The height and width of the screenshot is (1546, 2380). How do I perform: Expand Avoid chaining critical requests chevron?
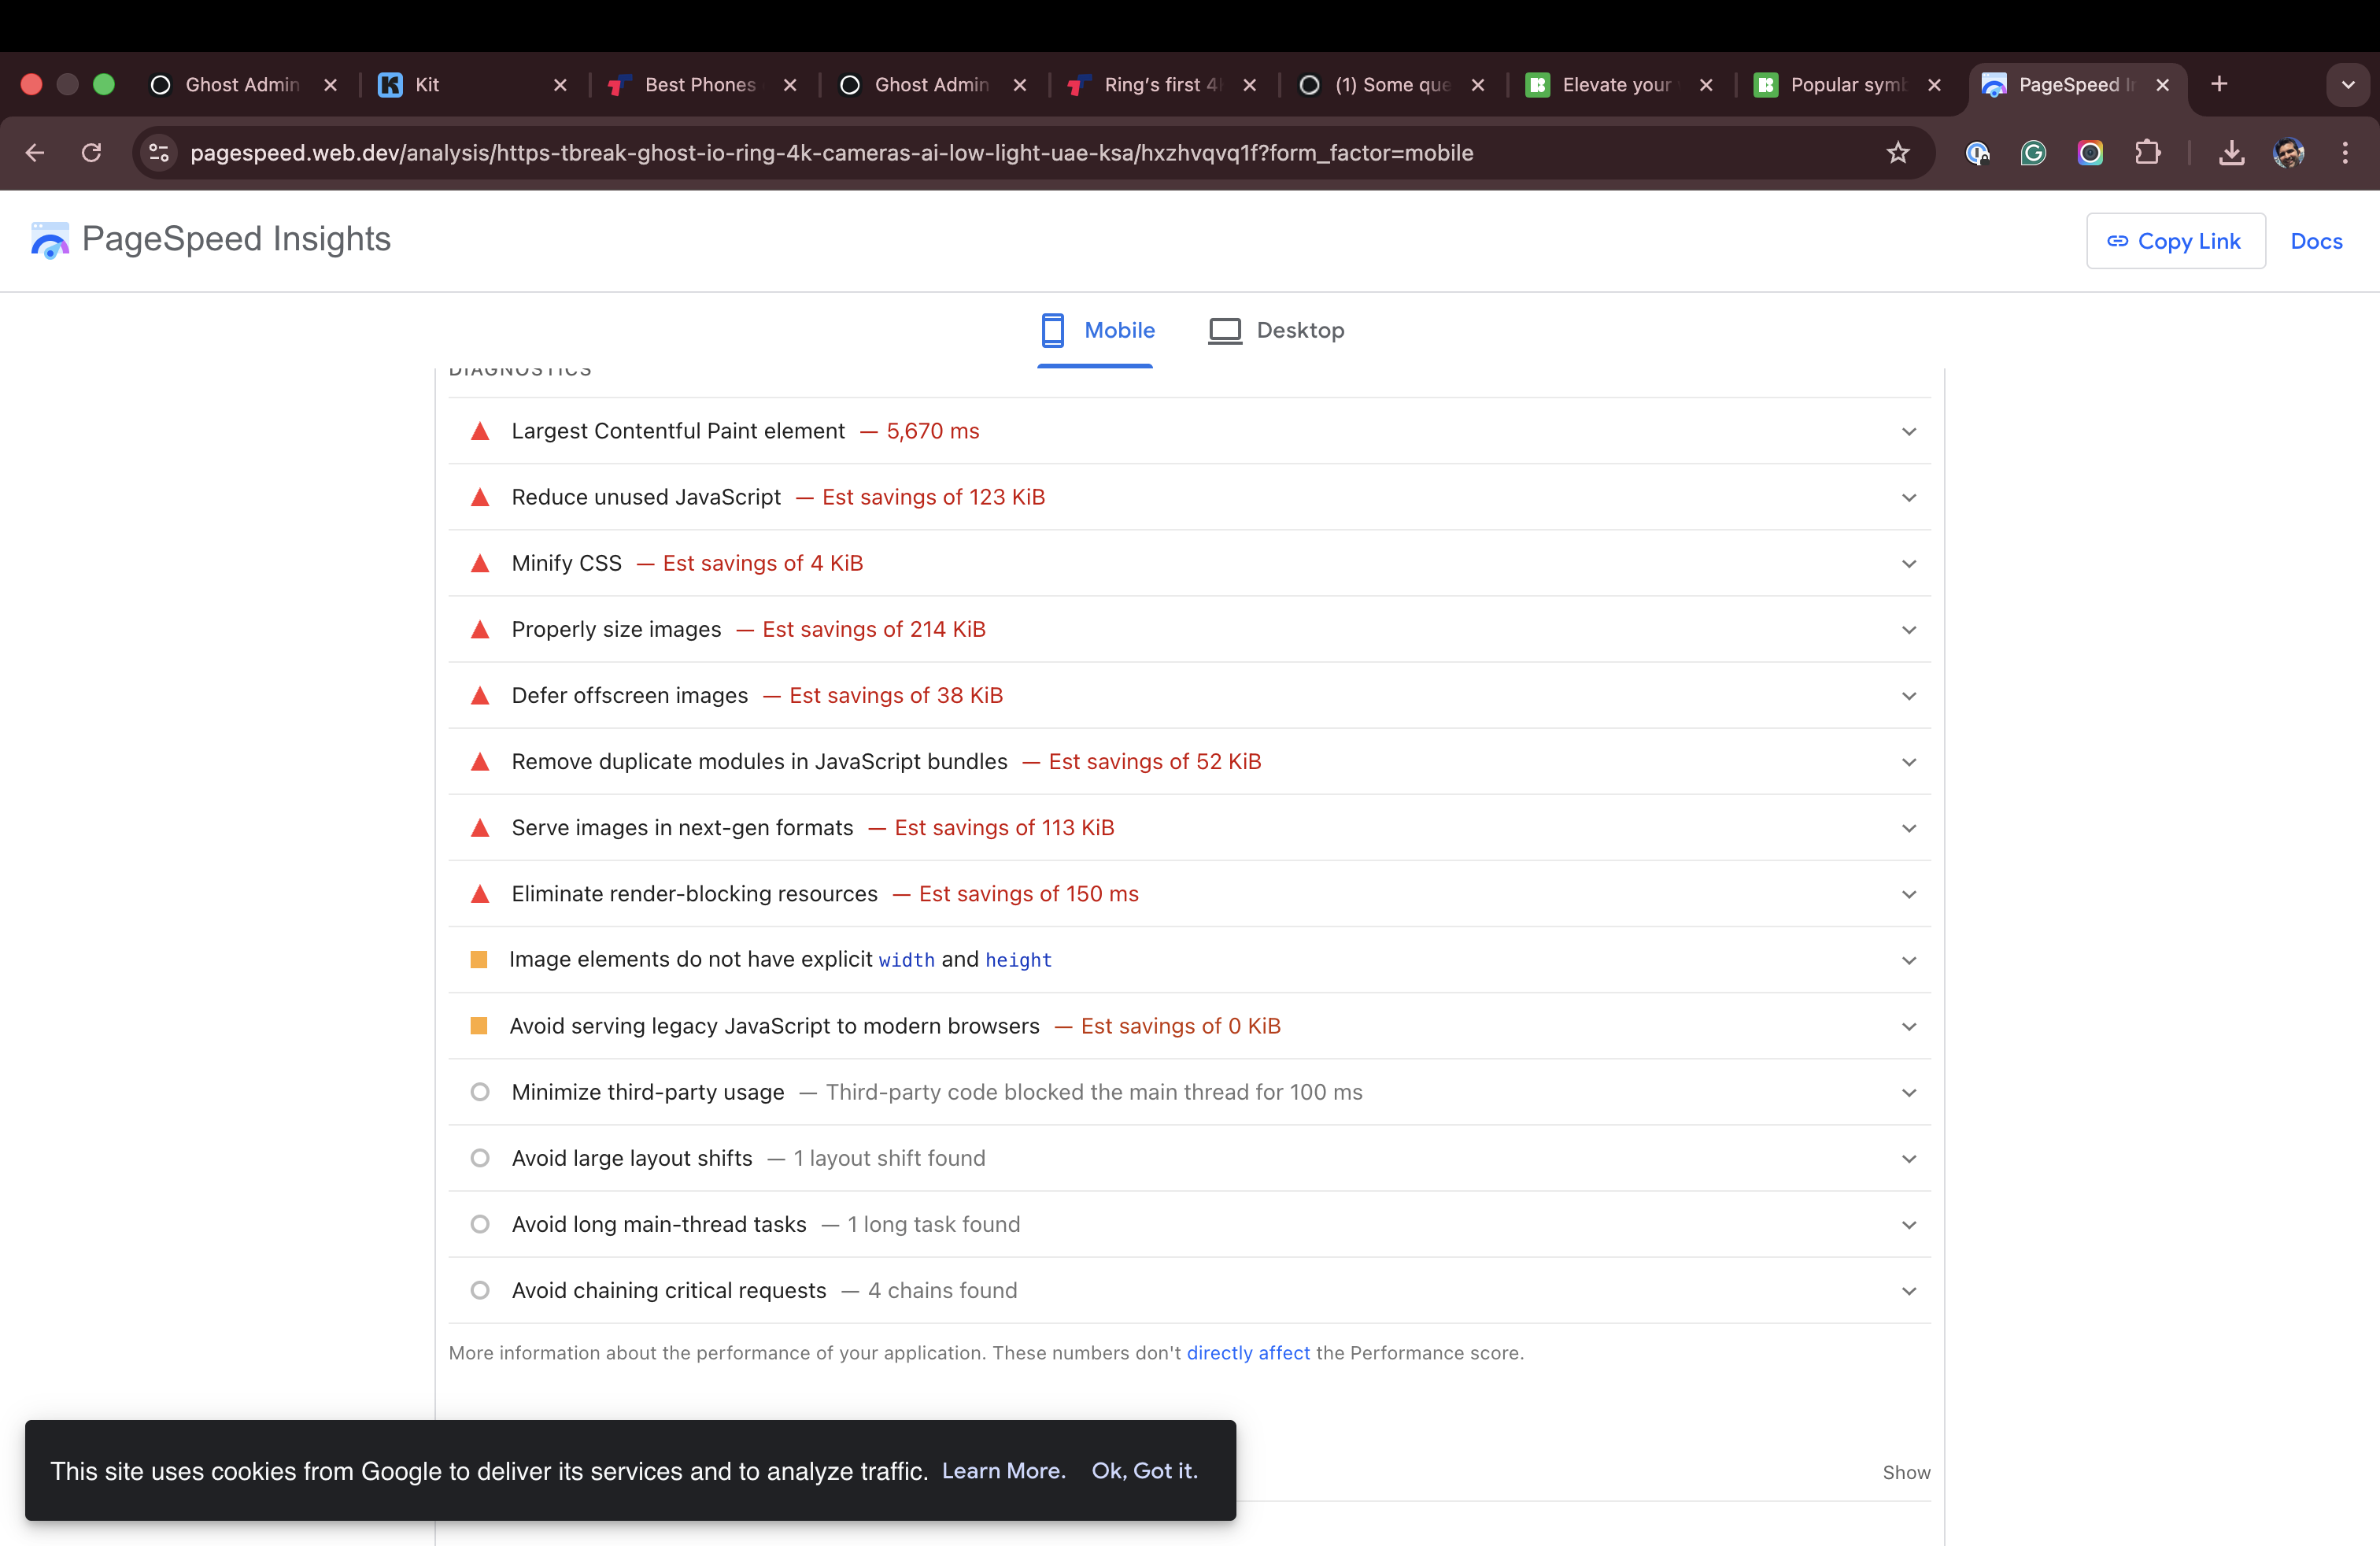tap(1908, 1291)
